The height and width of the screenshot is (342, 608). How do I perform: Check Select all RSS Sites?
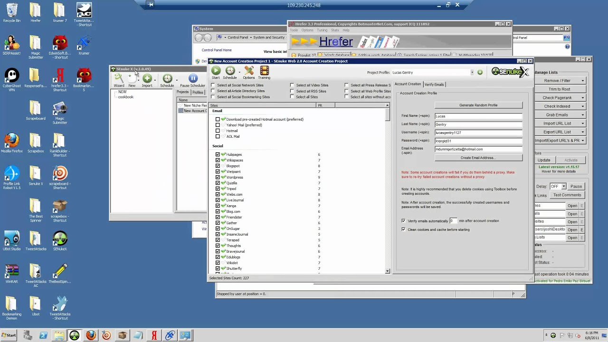292,91
